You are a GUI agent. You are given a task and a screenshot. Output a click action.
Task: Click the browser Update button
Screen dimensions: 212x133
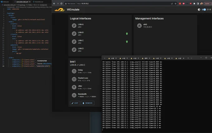[x=207, y=4]
